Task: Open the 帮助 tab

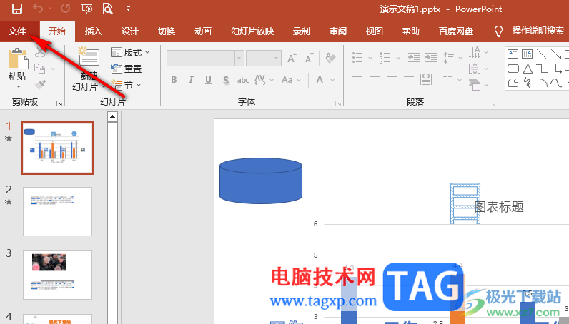Action: (x=411, y=31)
